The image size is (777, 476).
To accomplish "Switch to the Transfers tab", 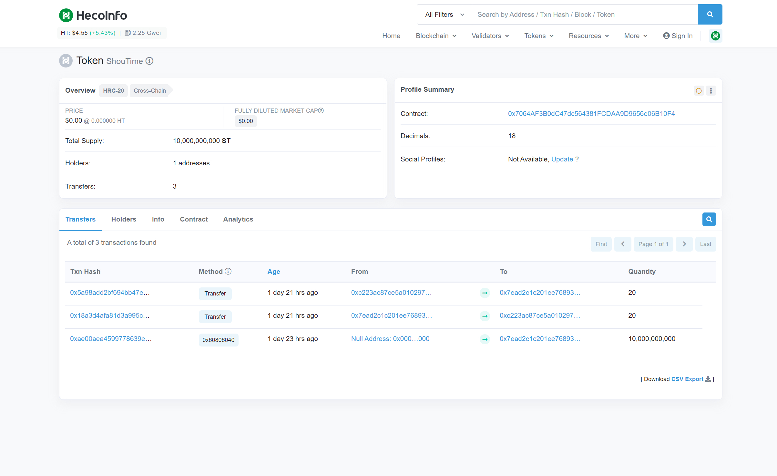I will tap(80, 219).
